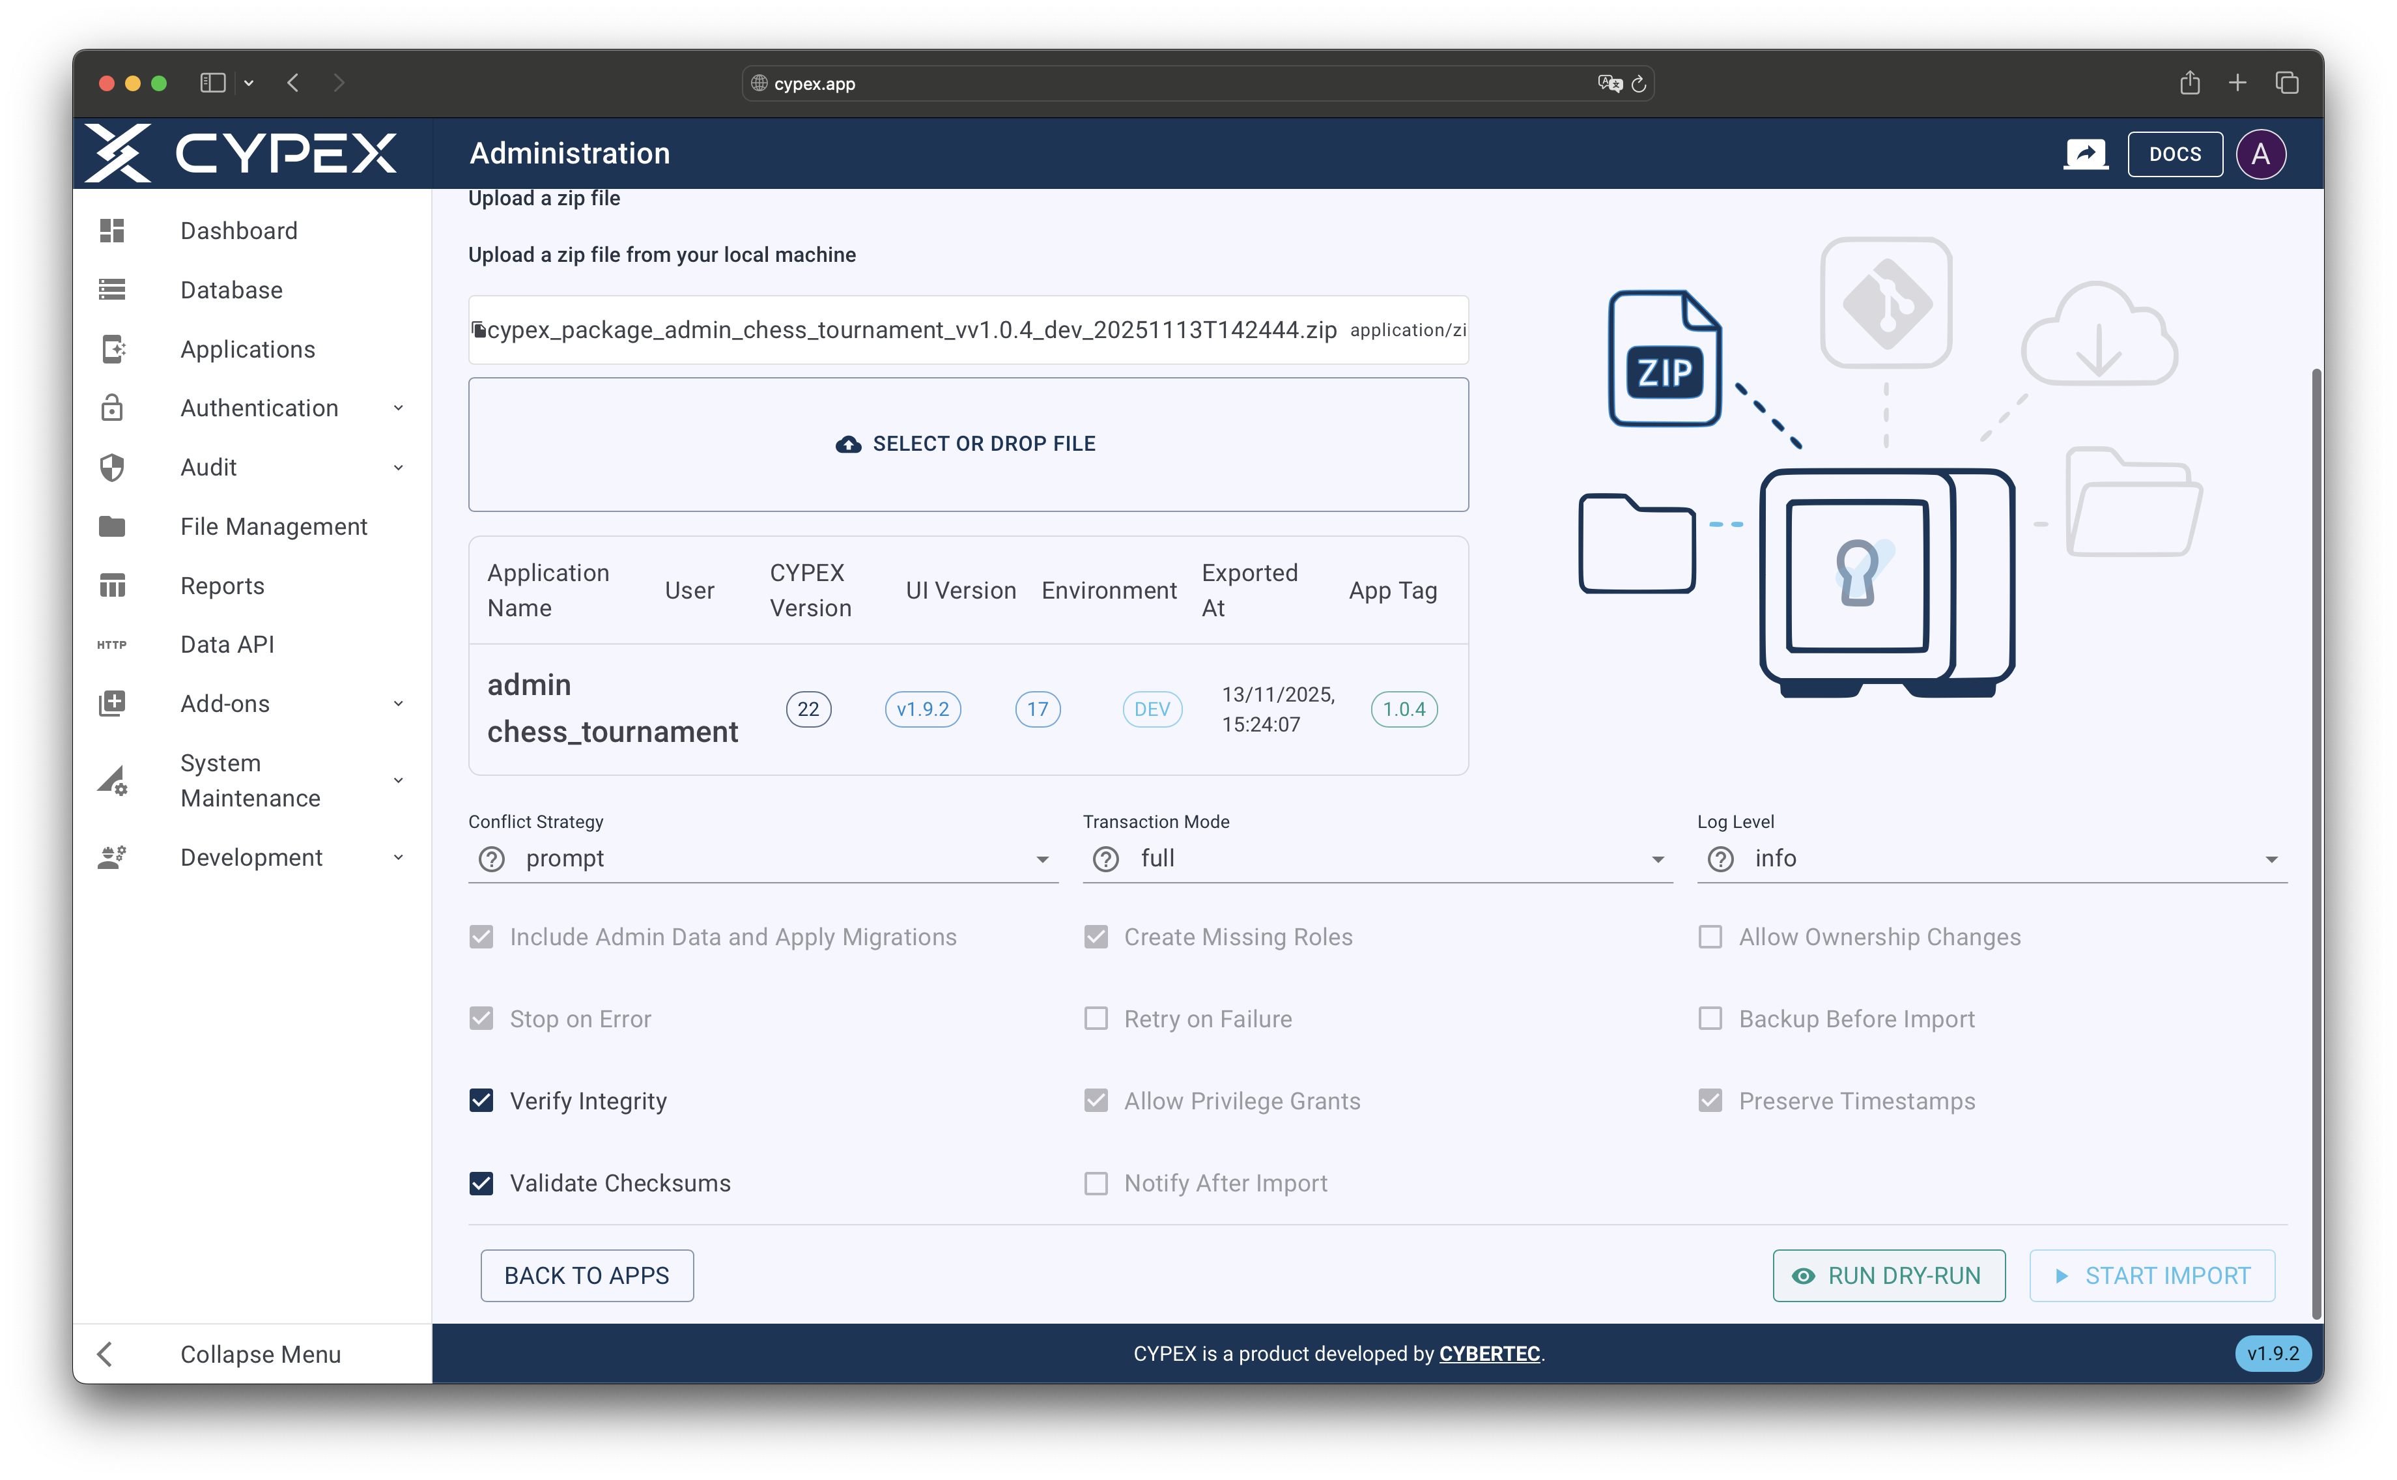
Task: Open the Administration account avatar
Action: pos(2262,154)
